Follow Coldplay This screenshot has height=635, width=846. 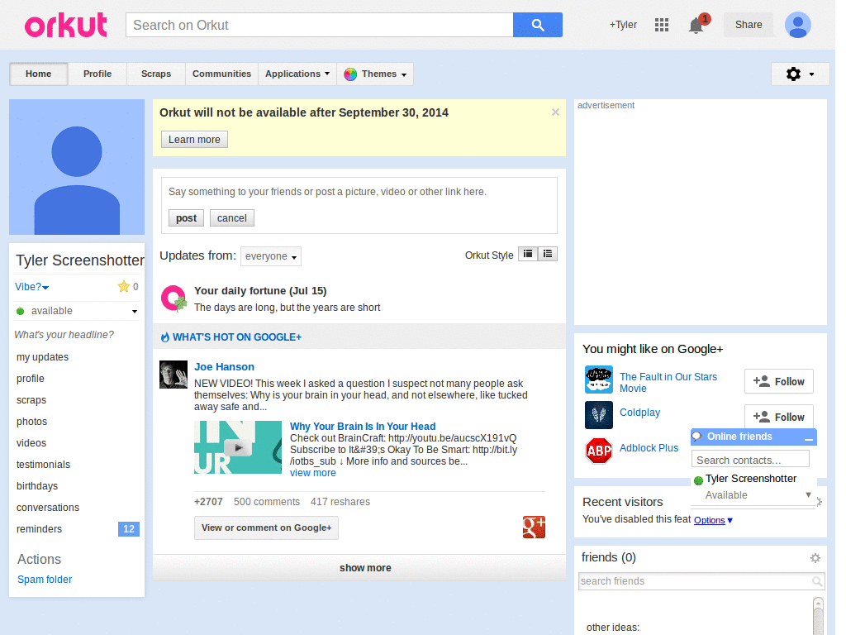click(778, 418)
